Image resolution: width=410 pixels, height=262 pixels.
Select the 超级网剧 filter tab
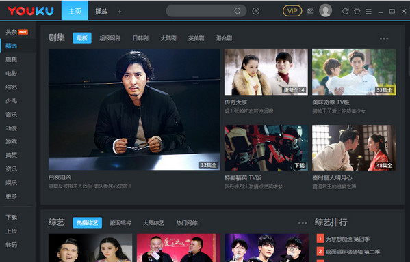click(110, 38)
